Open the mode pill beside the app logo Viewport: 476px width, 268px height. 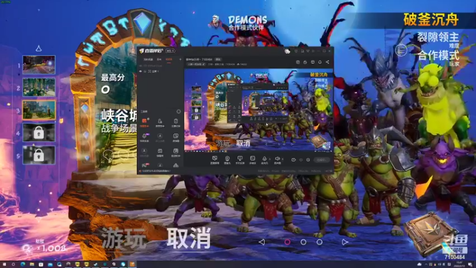coord(170,51)
